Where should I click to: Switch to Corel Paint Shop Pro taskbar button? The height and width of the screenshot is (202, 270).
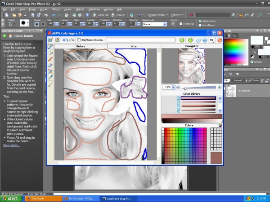118,198
